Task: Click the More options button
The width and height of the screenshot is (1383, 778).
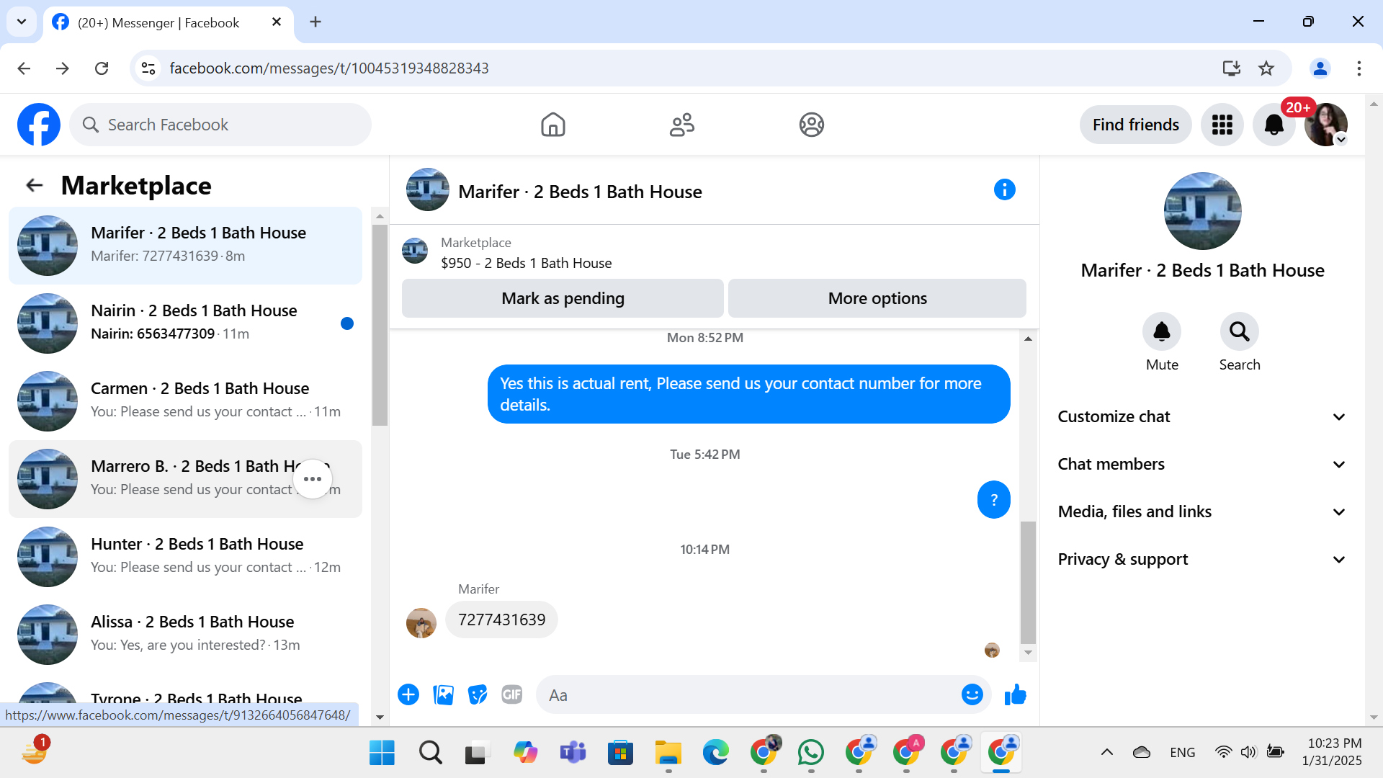Action: [x=877, y=298]
